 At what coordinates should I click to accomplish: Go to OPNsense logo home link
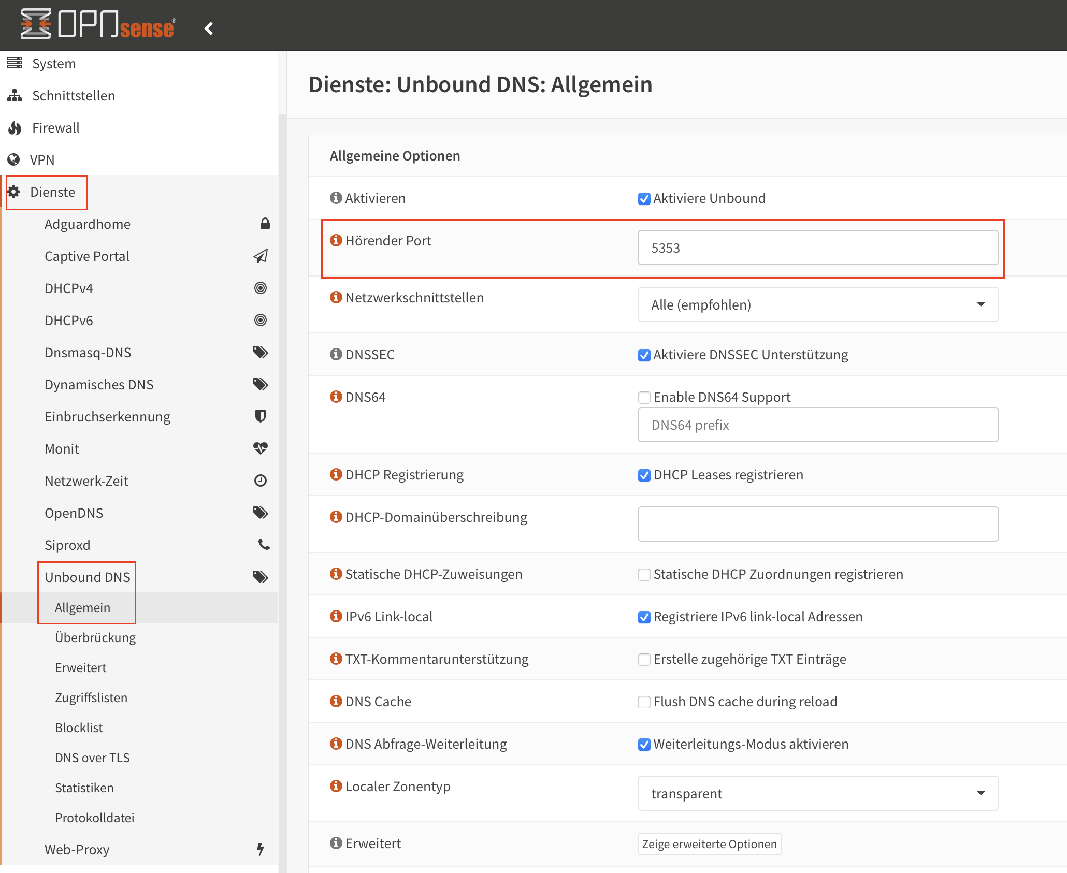(98, 25)
